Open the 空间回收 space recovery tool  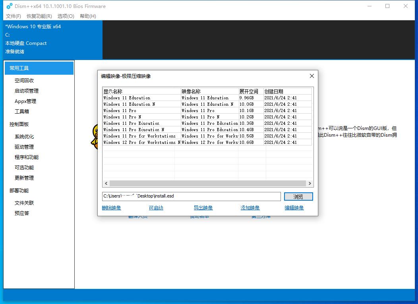click(x=26, y=80)
